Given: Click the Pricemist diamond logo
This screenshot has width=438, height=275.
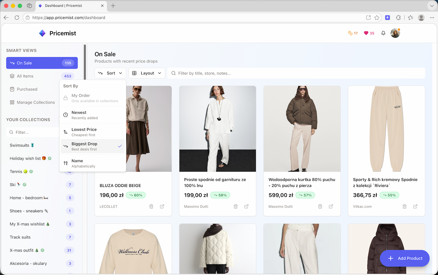Looking at the screenshot, I should pyautogui.click(x=42, y=33).
